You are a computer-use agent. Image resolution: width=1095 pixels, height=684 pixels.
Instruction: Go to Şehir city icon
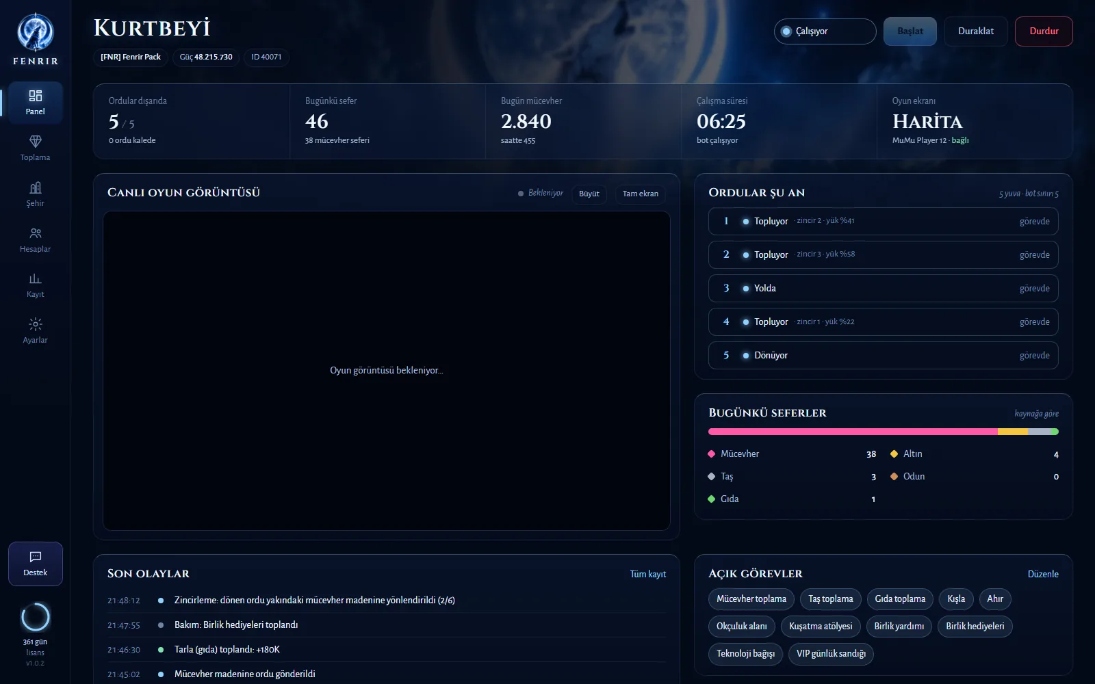36,187
